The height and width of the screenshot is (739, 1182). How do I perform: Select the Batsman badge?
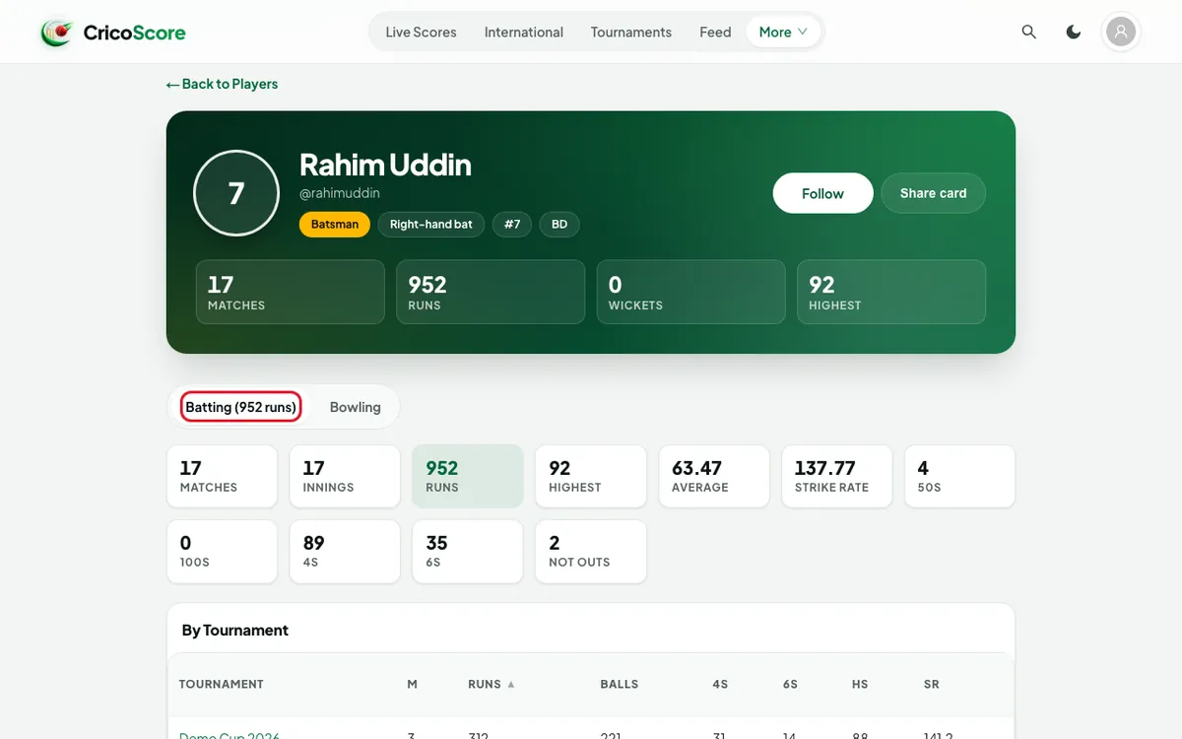(335, 225)
